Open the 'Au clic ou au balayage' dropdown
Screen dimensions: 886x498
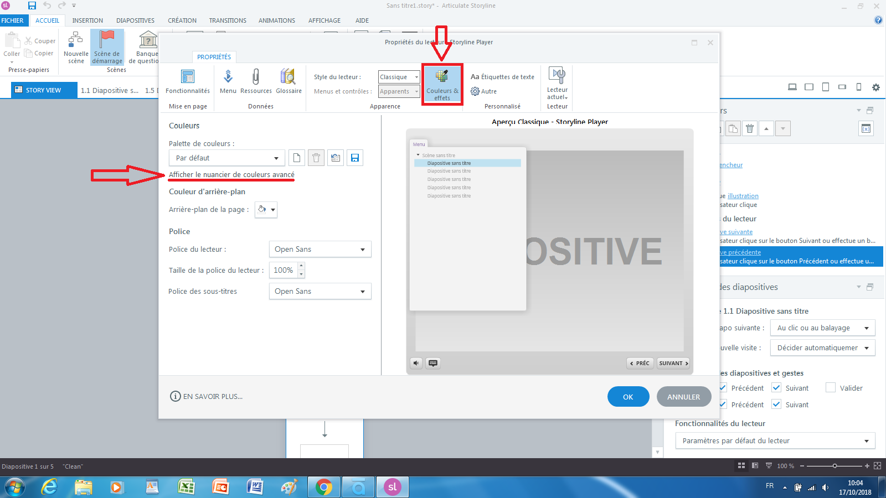point(823,328)
